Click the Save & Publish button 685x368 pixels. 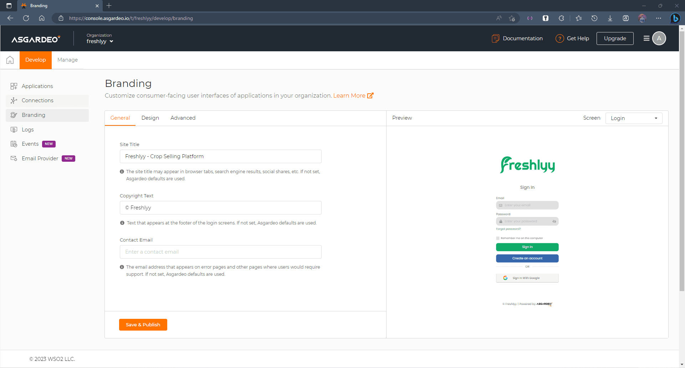143,325
